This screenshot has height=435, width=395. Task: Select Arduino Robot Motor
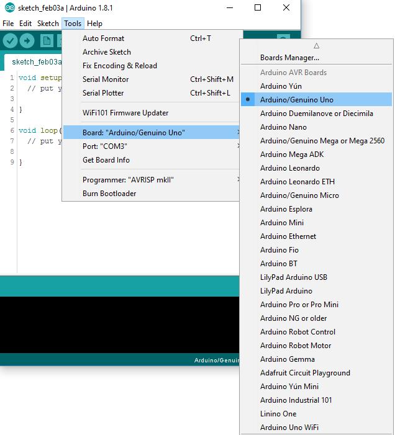[316, 346]
